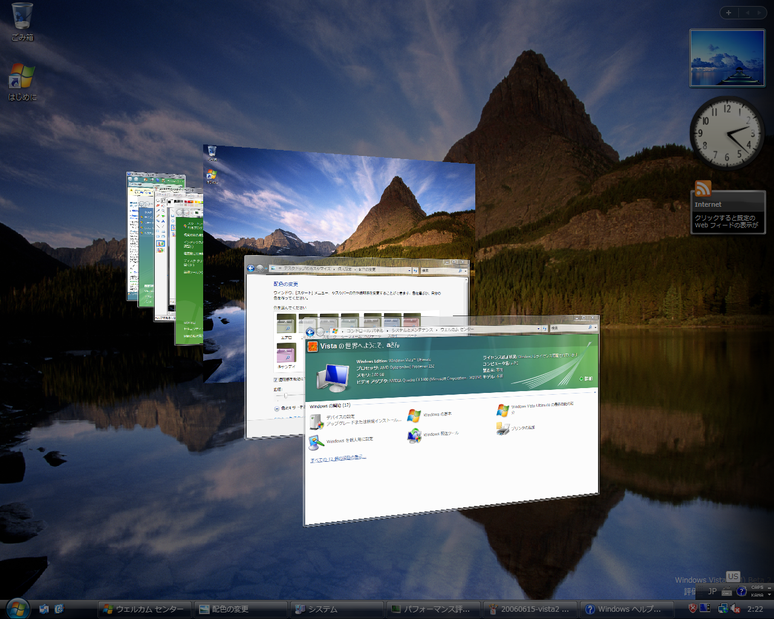Viewport: 774px width, 619px height.
Task: Click the Windows を個人用に設定 icon
Action: [x=316, y=442]
